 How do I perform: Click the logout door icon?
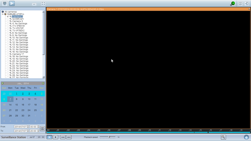pos(247,4)
